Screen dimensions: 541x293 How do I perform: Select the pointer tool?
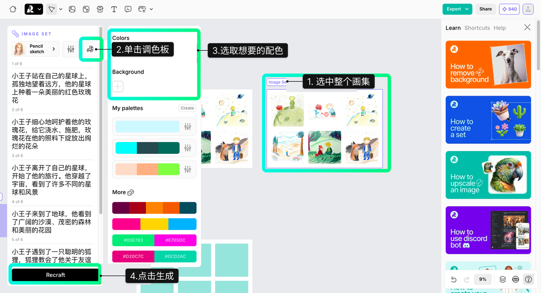(x=52, y=9)
